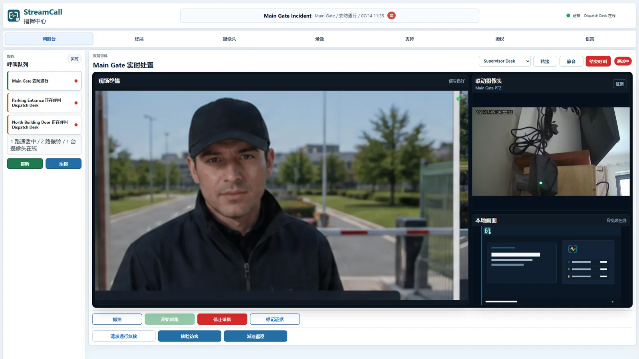Click red indicator on North Building Door call
639x359 pixels.
[x=76, y=125]
